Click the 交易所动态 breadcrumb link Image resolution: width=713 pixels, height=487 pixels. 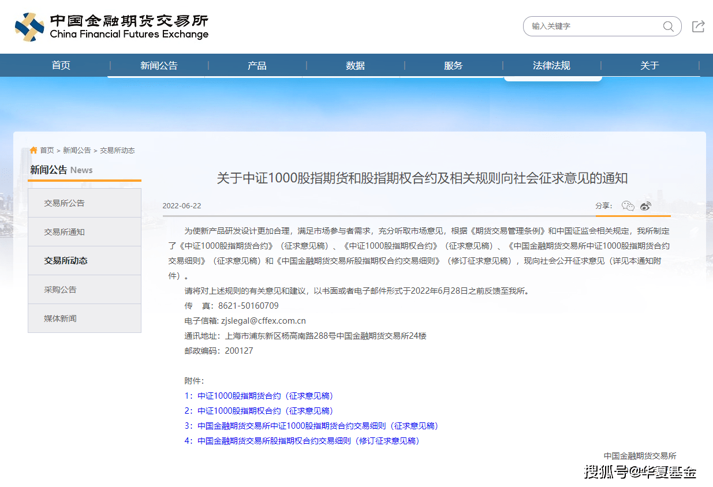[x=117, y=150]
